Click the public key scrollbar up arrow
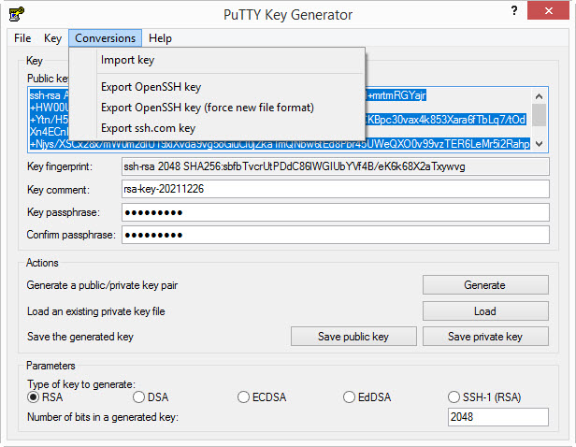 pos(539,96)
